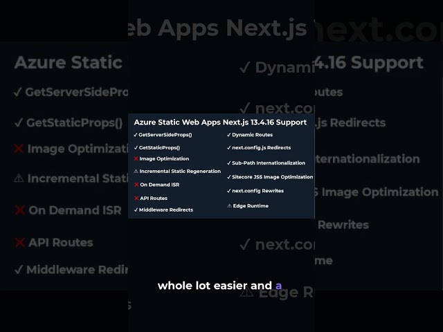The width and height of the screenshot is (443, 332).
Task: Click the red X beside API Routes in center card
Action: pyautogui.click(x=136, y=199)
